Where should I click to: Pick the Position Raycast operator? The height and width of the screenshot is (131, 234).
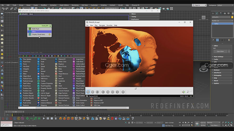(x=28, y=96)
